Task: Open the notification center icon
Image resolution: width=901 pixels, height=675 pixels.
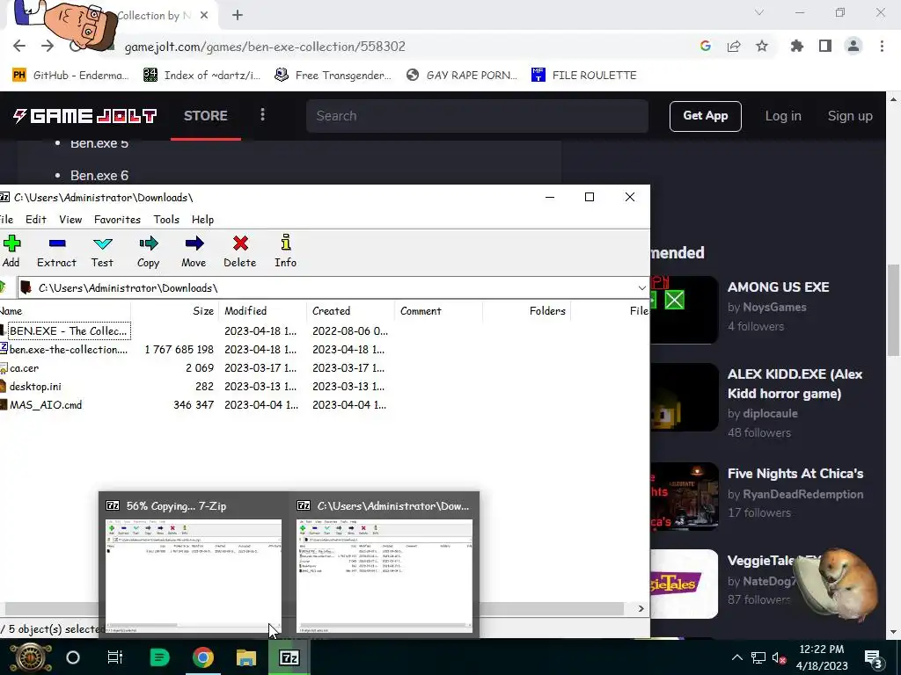Action: pyautogui.click(x=874, y=657)
